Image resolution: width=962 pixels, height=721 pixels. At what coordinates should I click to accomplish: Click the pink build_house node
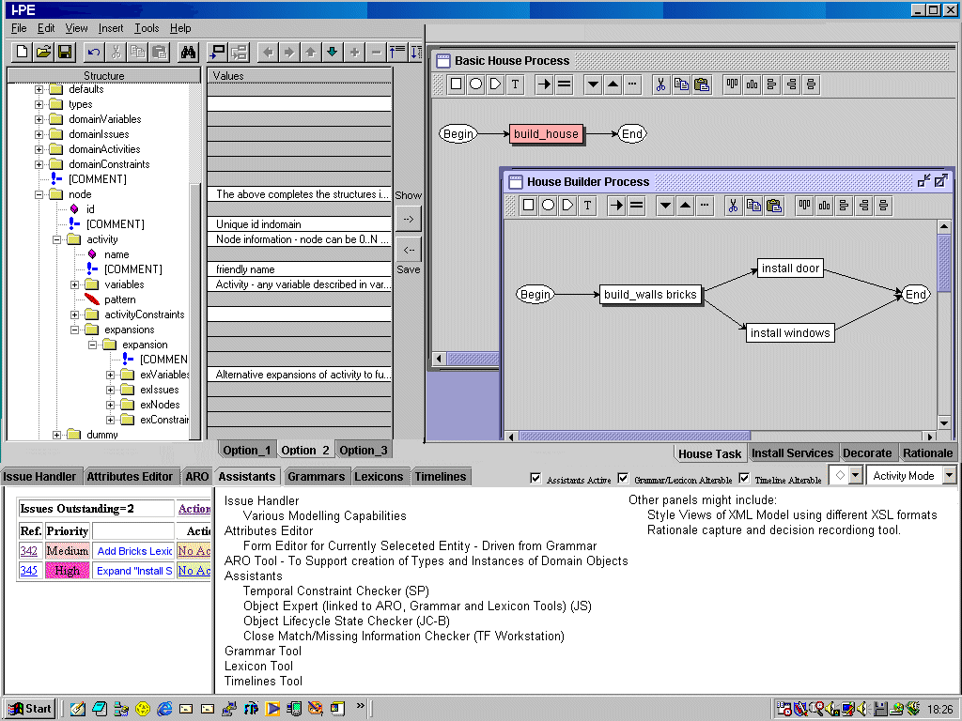[x=546, y=134]
